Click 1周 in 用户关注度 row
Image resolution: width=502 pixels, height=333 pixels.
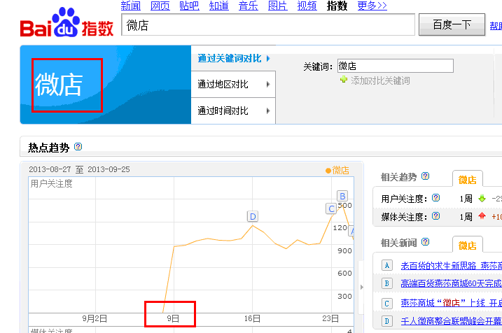tap(466, 199)
